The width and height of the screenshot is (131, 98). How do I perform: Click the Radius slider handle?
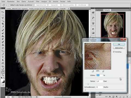(x=88, y=84)
